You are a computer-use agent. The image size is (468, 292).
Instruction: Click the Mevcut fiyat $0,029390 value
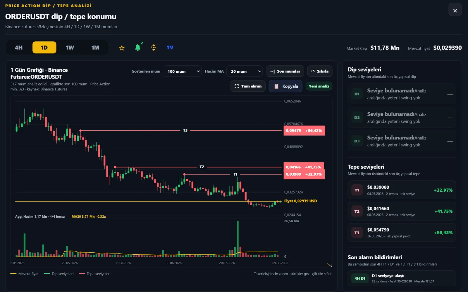447,48
